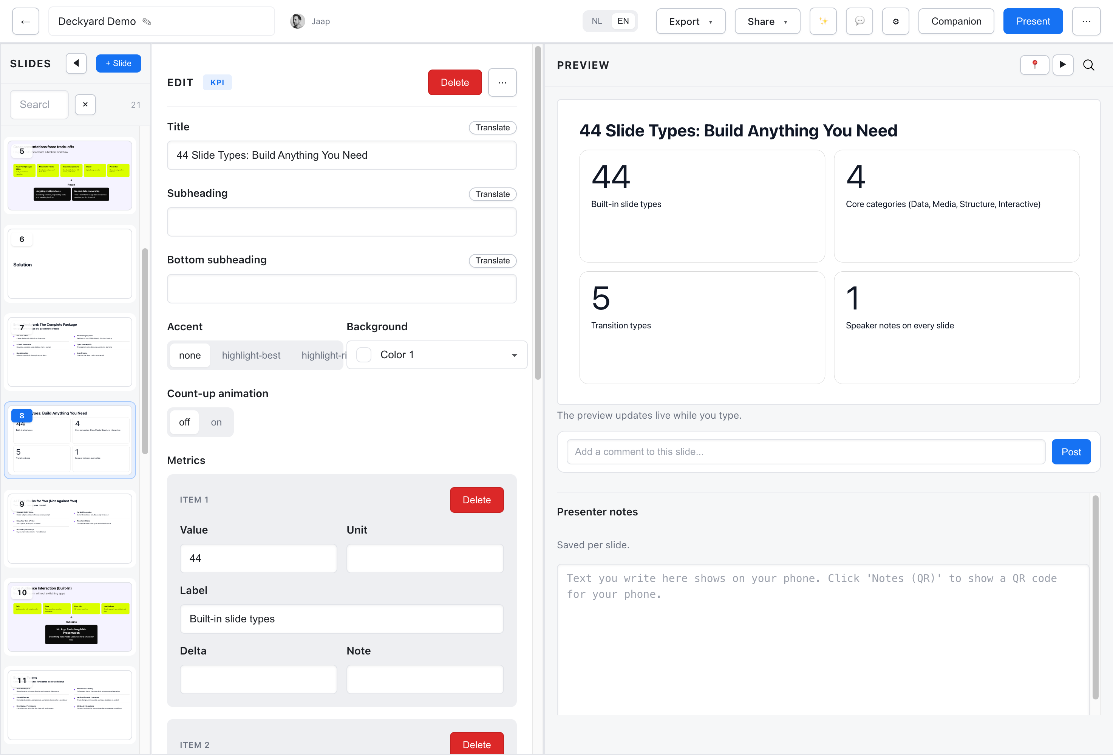The width and height of the screenshot is (1113, 755).
Task: Open the Companion view
Action: click(956, 21)
